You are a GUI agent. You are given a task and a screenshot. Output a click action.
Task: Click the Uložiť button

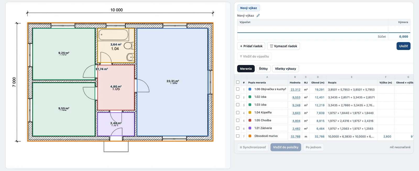[403, 46]
